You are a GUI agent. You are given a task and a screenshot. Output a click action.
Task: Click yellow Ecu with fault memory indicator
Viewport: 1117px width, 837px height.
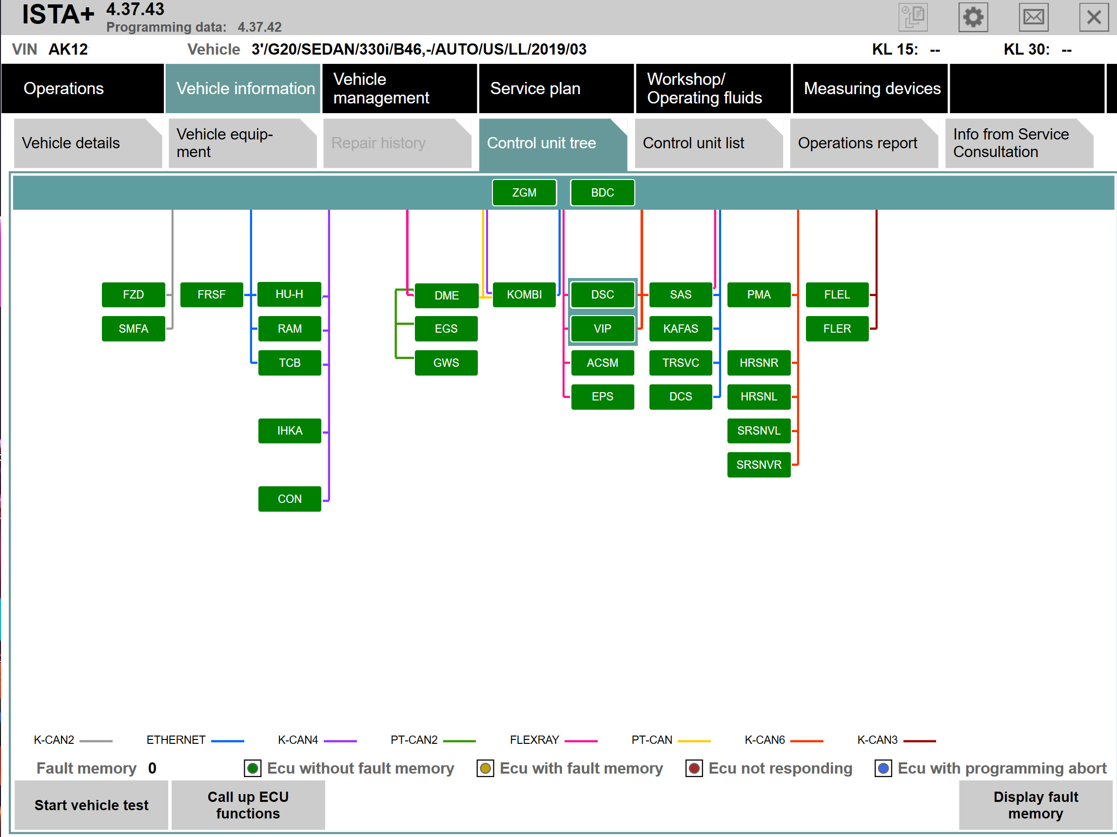(485, 768)
